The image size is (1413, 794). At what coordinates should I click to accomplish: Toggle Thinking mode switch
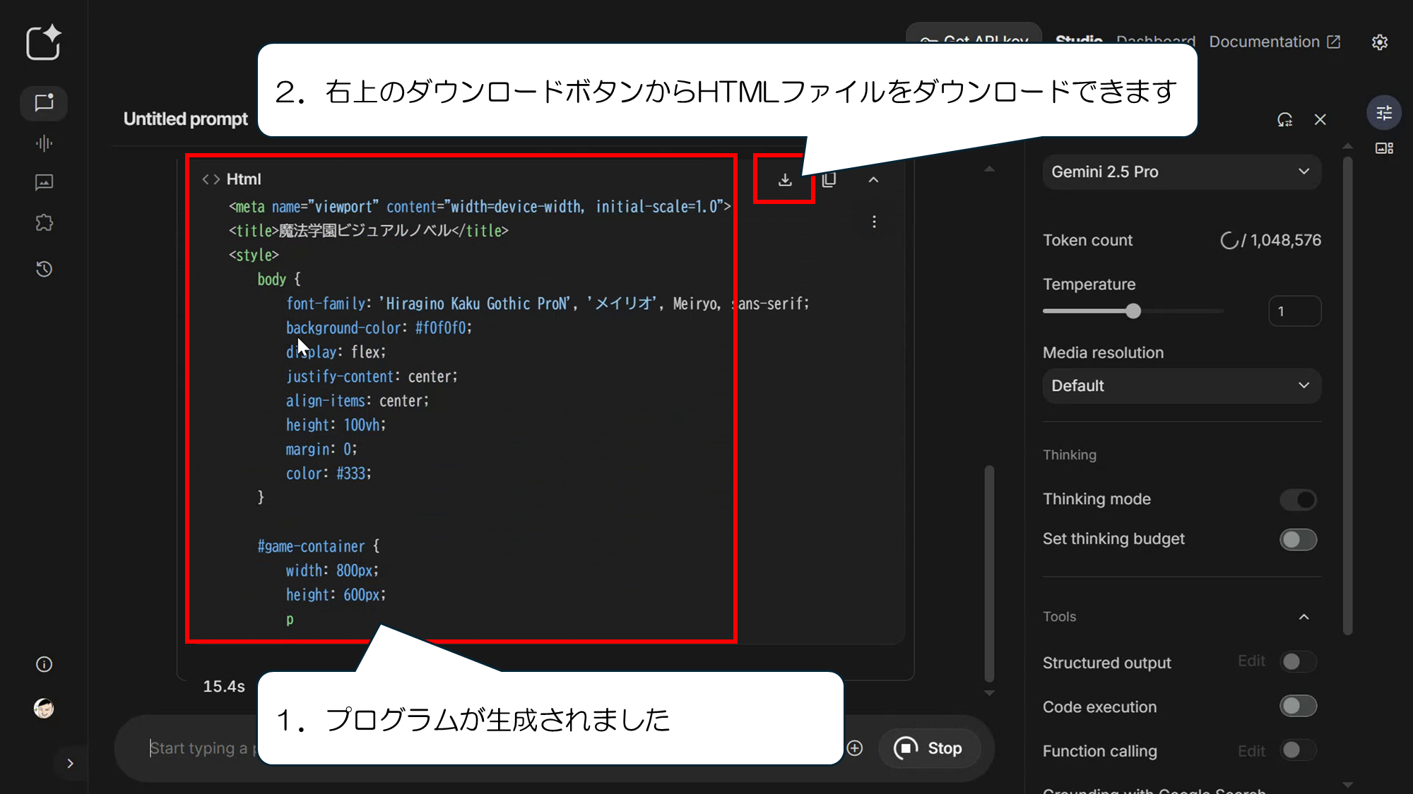click(1298, 500)
